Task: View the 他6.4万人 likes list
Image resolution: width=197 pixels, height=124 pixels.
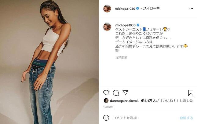Action: pyautogui.click(x=148, y=100)
